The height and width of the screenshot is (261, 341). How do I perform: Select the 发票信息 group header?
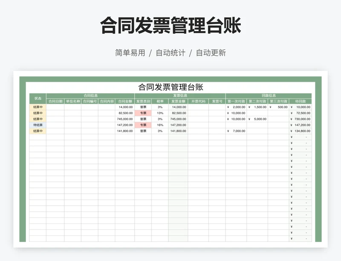click(180, 96)
